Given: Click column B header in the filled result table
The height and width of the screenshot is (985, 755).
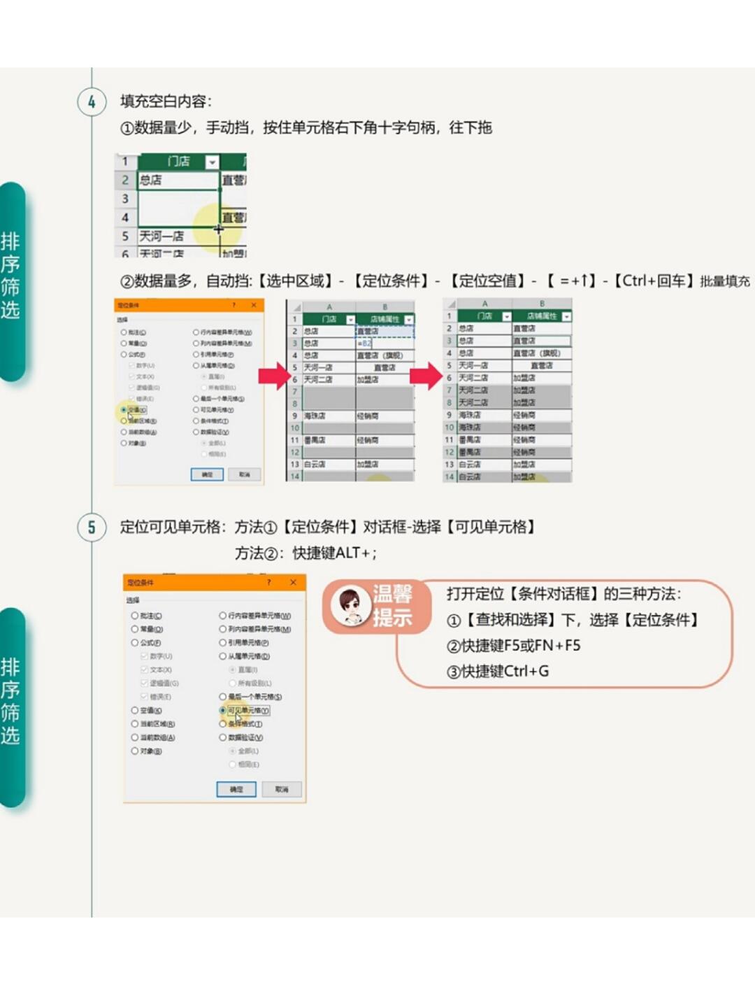Looking at the screenshot, I should pos(542,304).
